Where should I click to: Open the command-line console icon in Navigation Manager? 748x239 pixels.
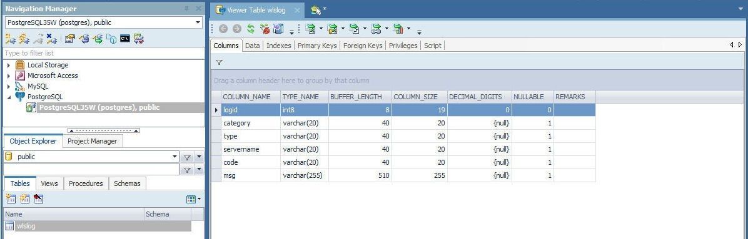coord(125,39)
